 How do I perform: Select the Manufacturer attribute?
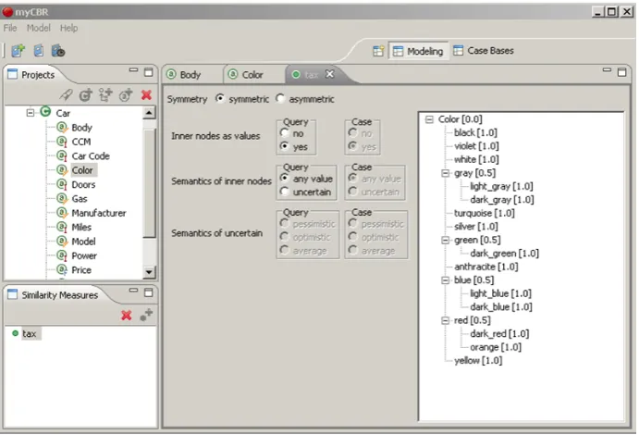point(99,213)
